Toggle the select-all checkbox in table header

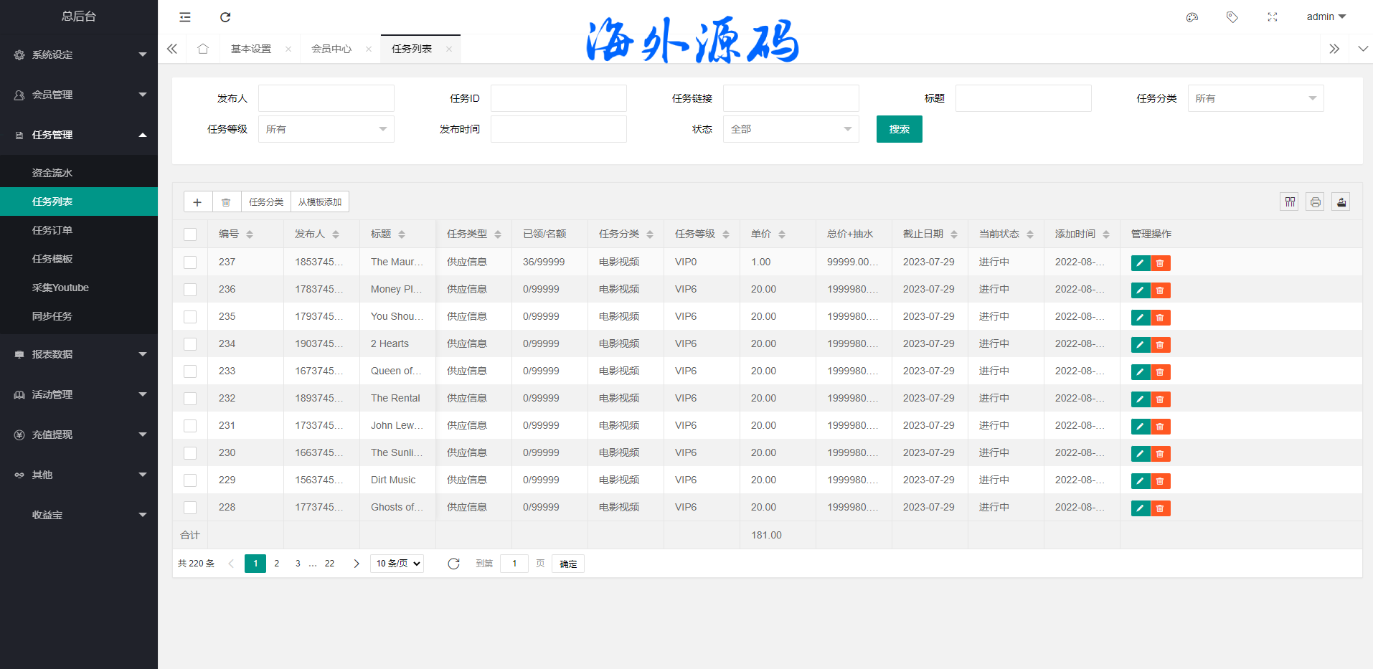(190, 234)
